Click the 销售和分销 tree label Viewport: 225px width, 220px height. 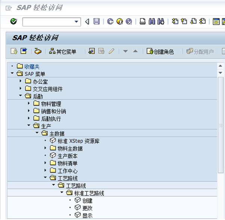point(54,111)
